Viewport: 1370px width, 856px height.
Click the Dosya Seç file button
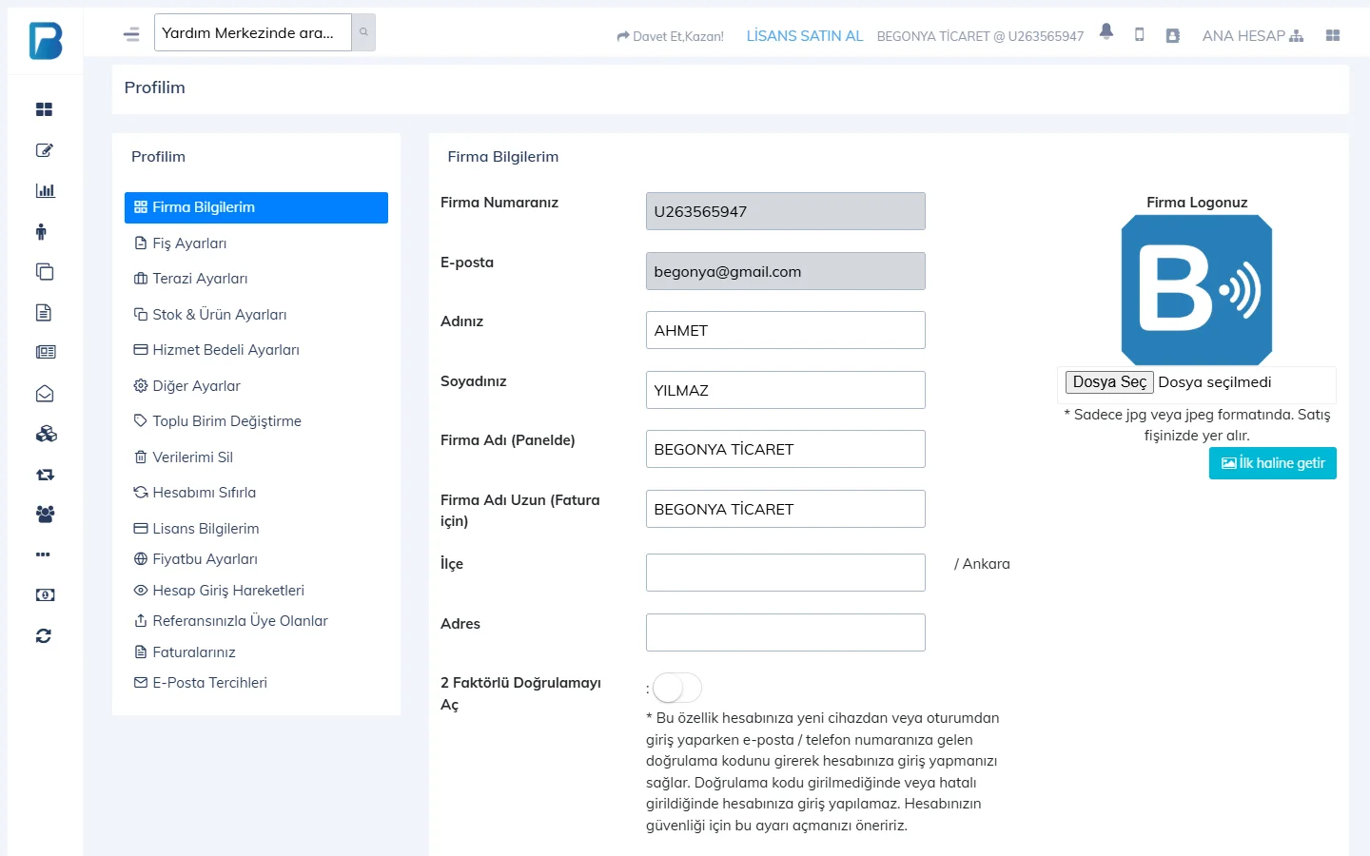pyautogui.click(x=1109, y=382)
